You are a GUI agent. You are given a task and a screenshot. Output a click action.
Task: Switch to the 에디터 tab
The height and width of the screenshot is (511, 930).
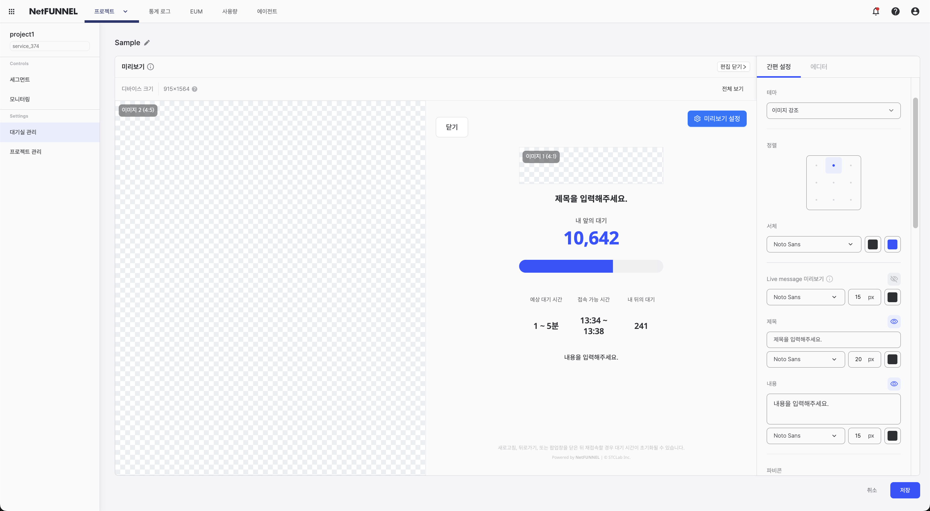(818, 67)
